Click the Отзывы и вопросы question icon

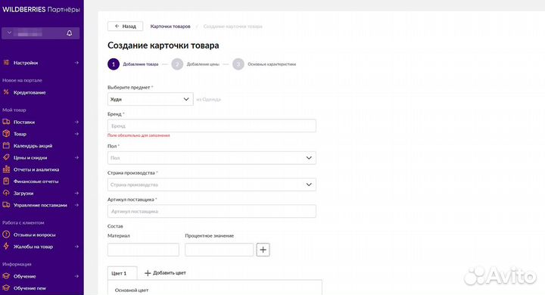tap(6, 234)
